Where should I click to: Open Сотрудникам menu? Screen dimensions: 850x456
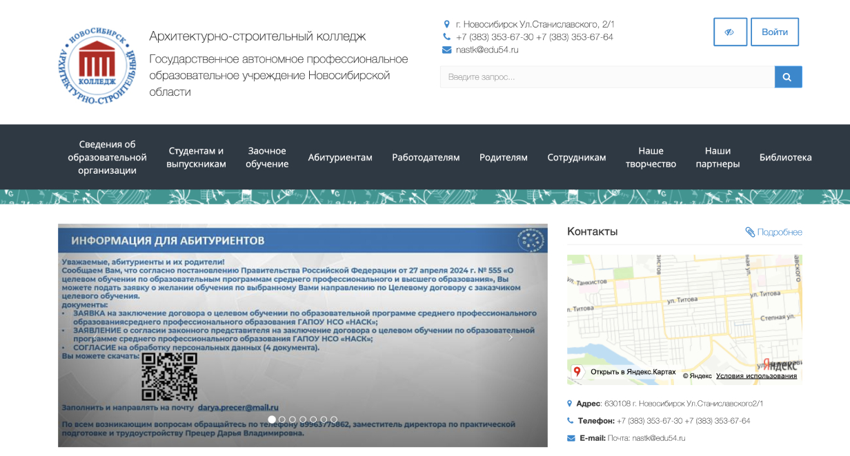(577, 157)
